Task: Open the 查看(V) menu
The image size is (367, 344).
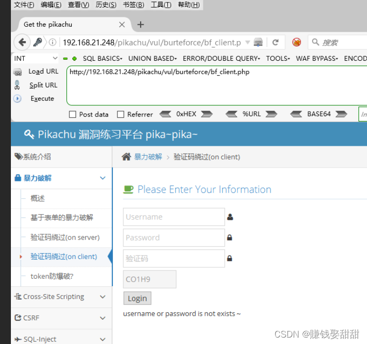Action: (x=78, y=4)
